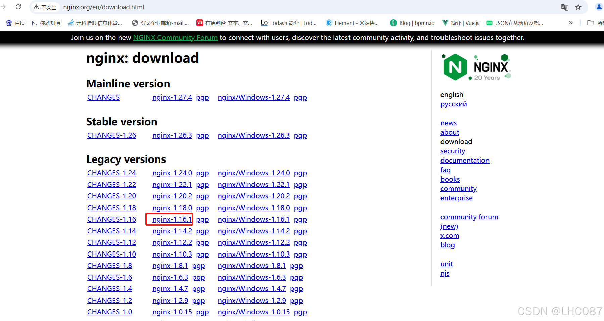Open the Element bookmark

pos(352,23)
